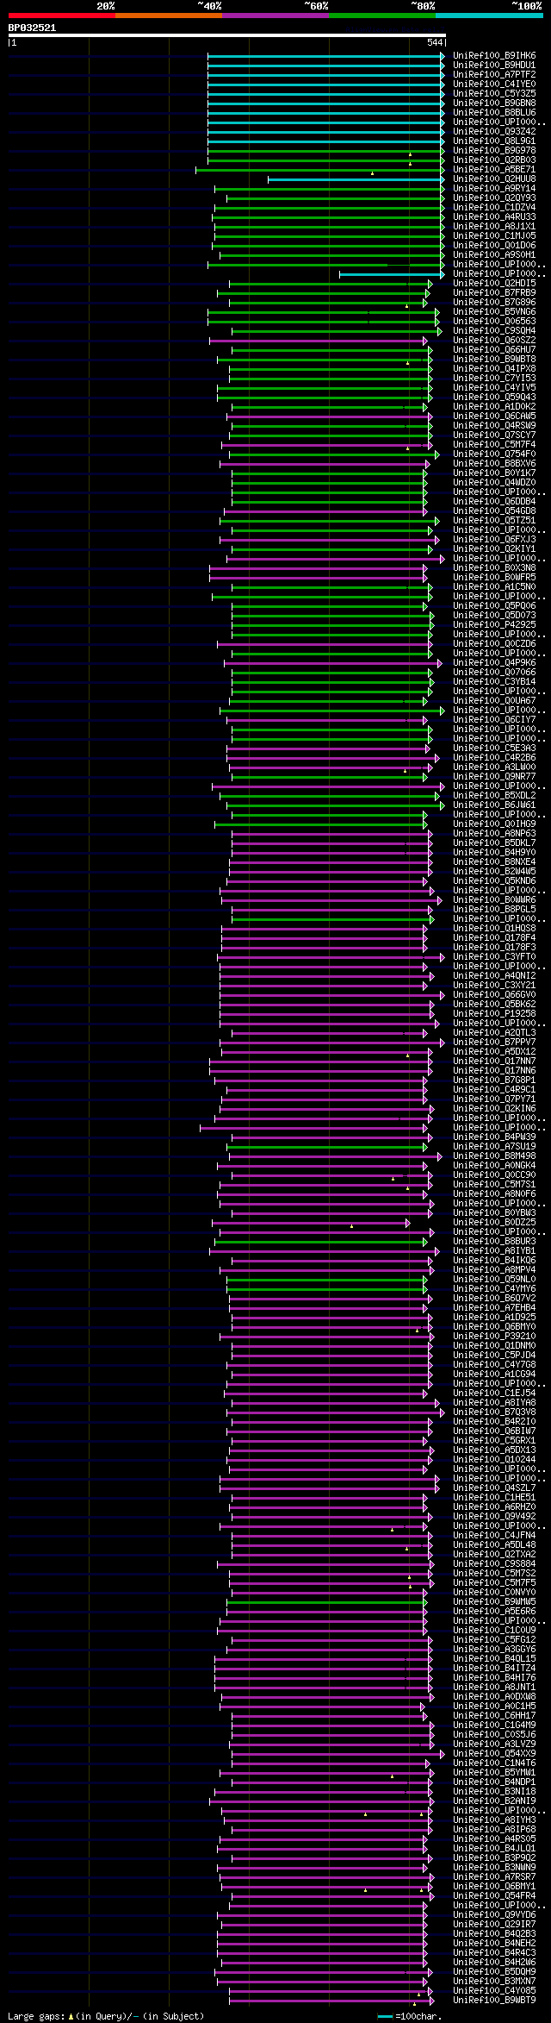Select the label UniRef100_C9SQH4
This screenshot has height=2023, width=551.
[x=494, y=330]
